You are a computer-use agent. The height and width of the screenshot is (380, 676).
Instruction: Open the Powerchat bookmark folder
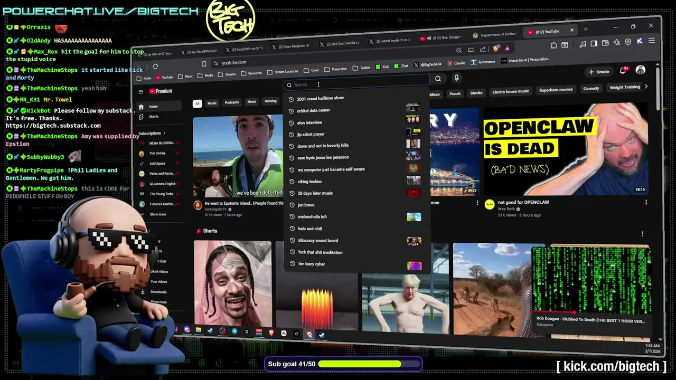tap(335, 69)
